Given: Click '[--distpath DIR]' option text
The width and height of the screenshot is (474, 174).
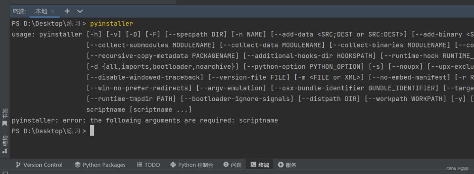Looking at the screenshot, I should click(x=329, y=99).
